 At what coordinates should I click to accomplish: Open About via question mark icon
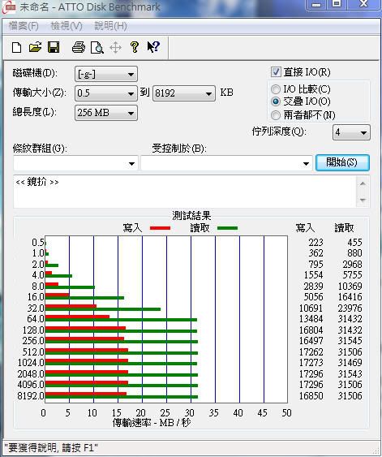(134, 47)
